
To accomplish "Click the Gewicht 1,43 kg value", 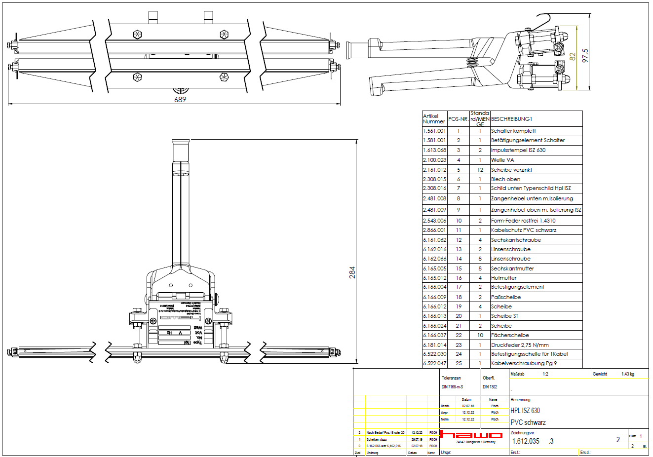I will 627,374.
